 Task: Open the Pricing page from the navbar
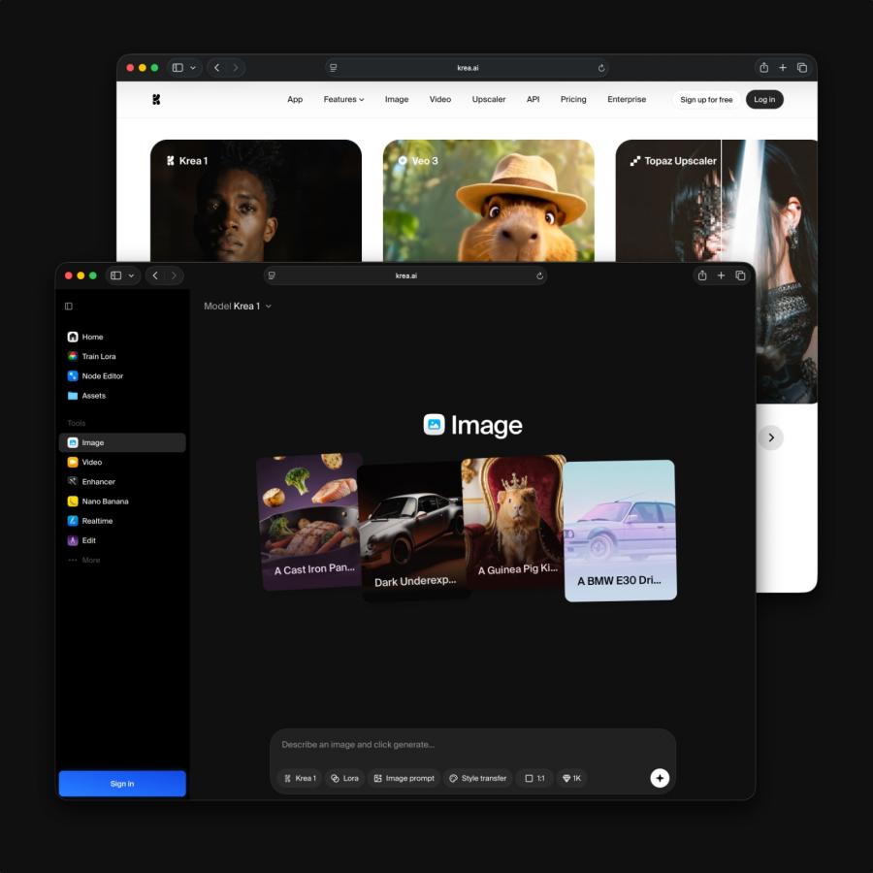point(573,99)
